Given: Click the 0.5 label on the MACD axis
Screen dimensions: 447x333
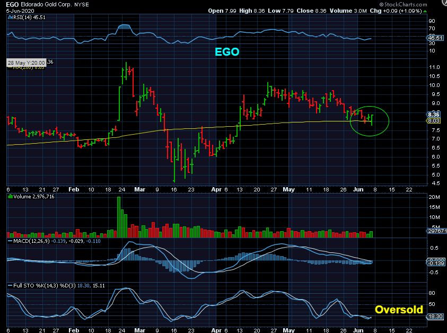Looking at the screenshot, I should 434,248.
